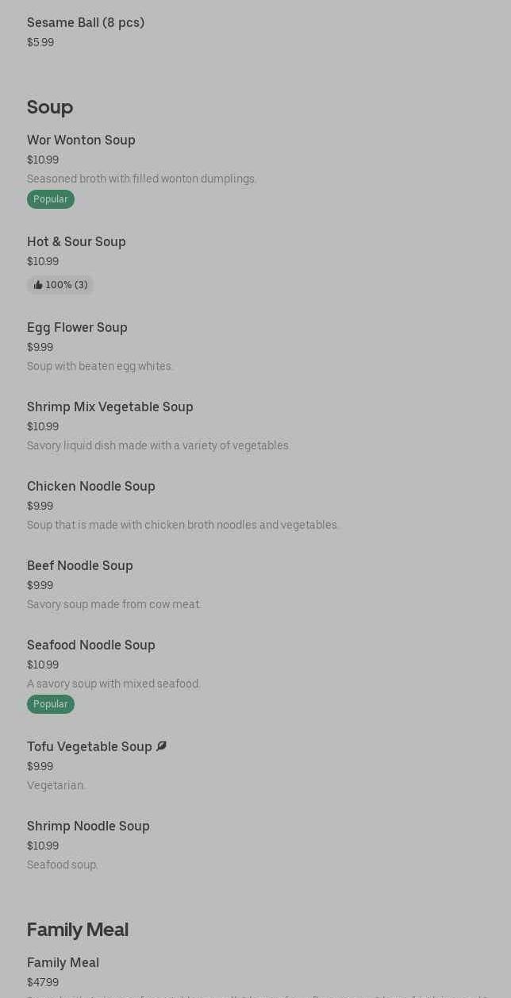This screenshot has height=998, width=511.
Task: Open Shrimp Mix Vegetable Soup
Action: click(x=110, y=407)
